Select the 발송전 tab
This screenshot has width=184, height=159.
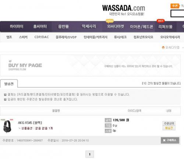[9, 84]
